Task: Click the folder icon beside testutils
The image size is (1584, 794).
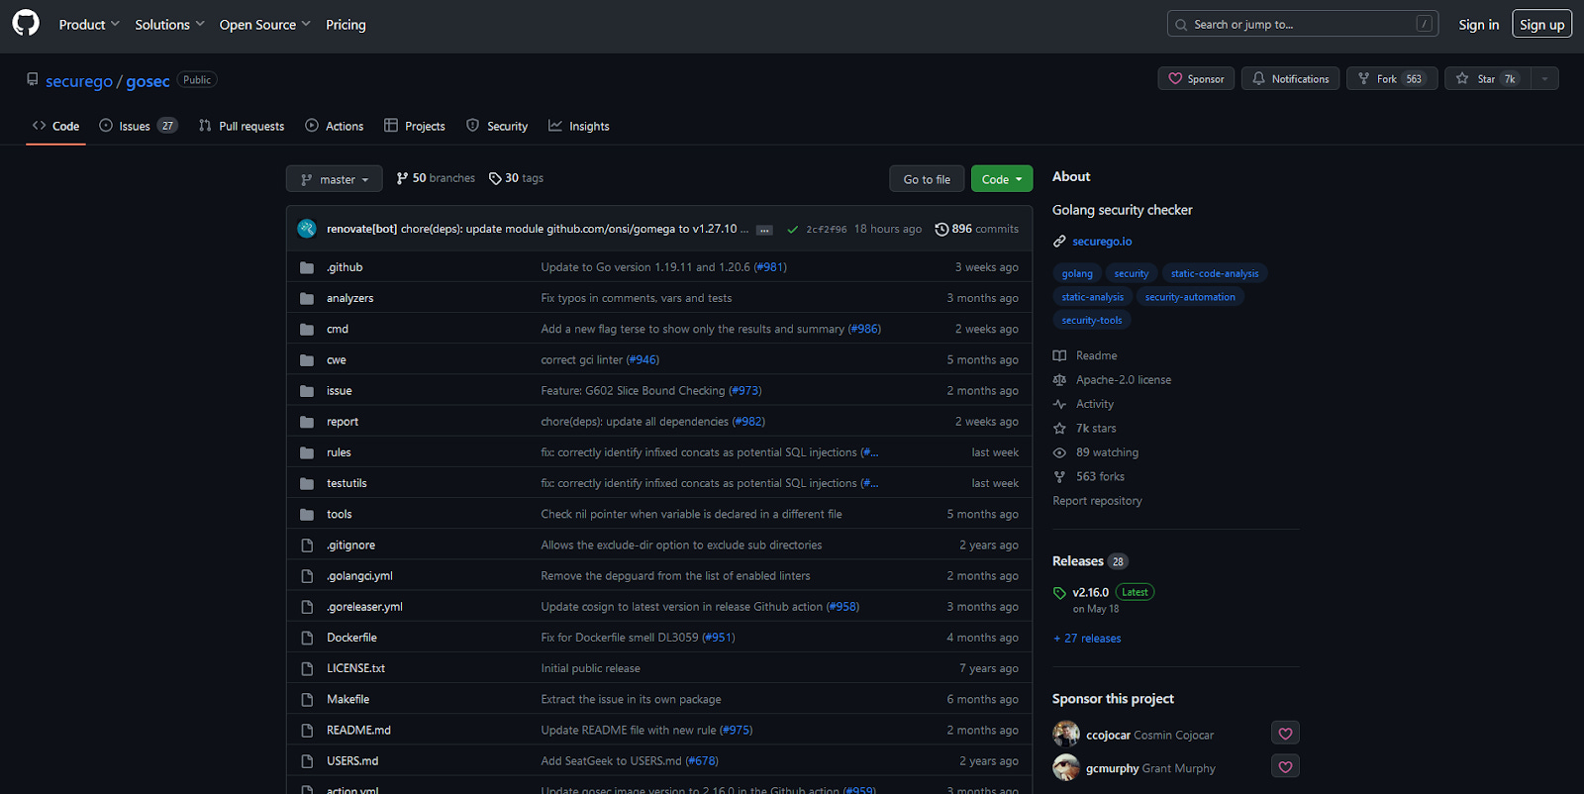Action: coord(307,483)
